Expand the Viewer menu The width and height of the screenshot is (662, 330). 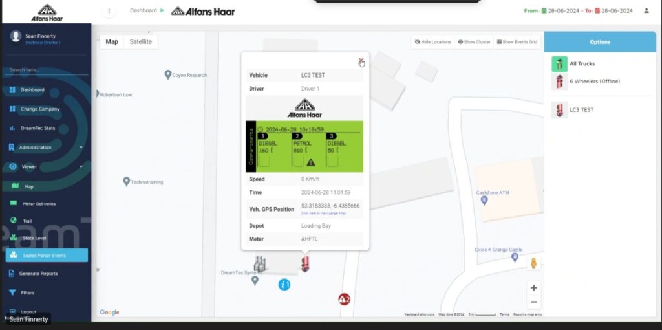coord(46,166)
